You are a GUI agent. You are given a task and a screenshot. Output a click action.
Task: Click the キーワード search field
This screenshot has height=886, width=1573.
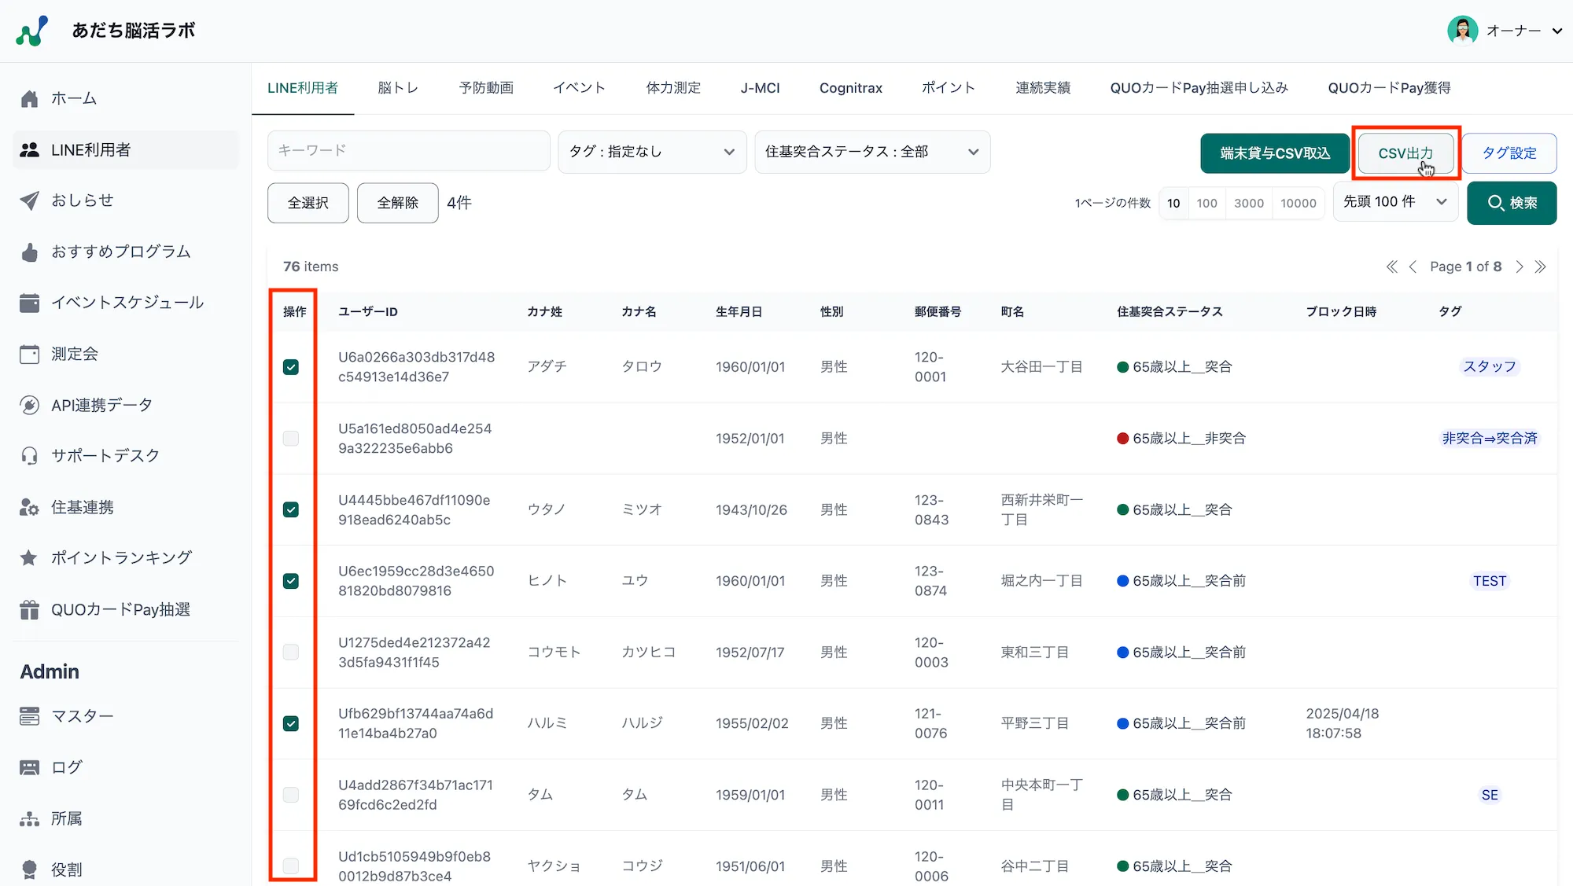click(408, 150)
